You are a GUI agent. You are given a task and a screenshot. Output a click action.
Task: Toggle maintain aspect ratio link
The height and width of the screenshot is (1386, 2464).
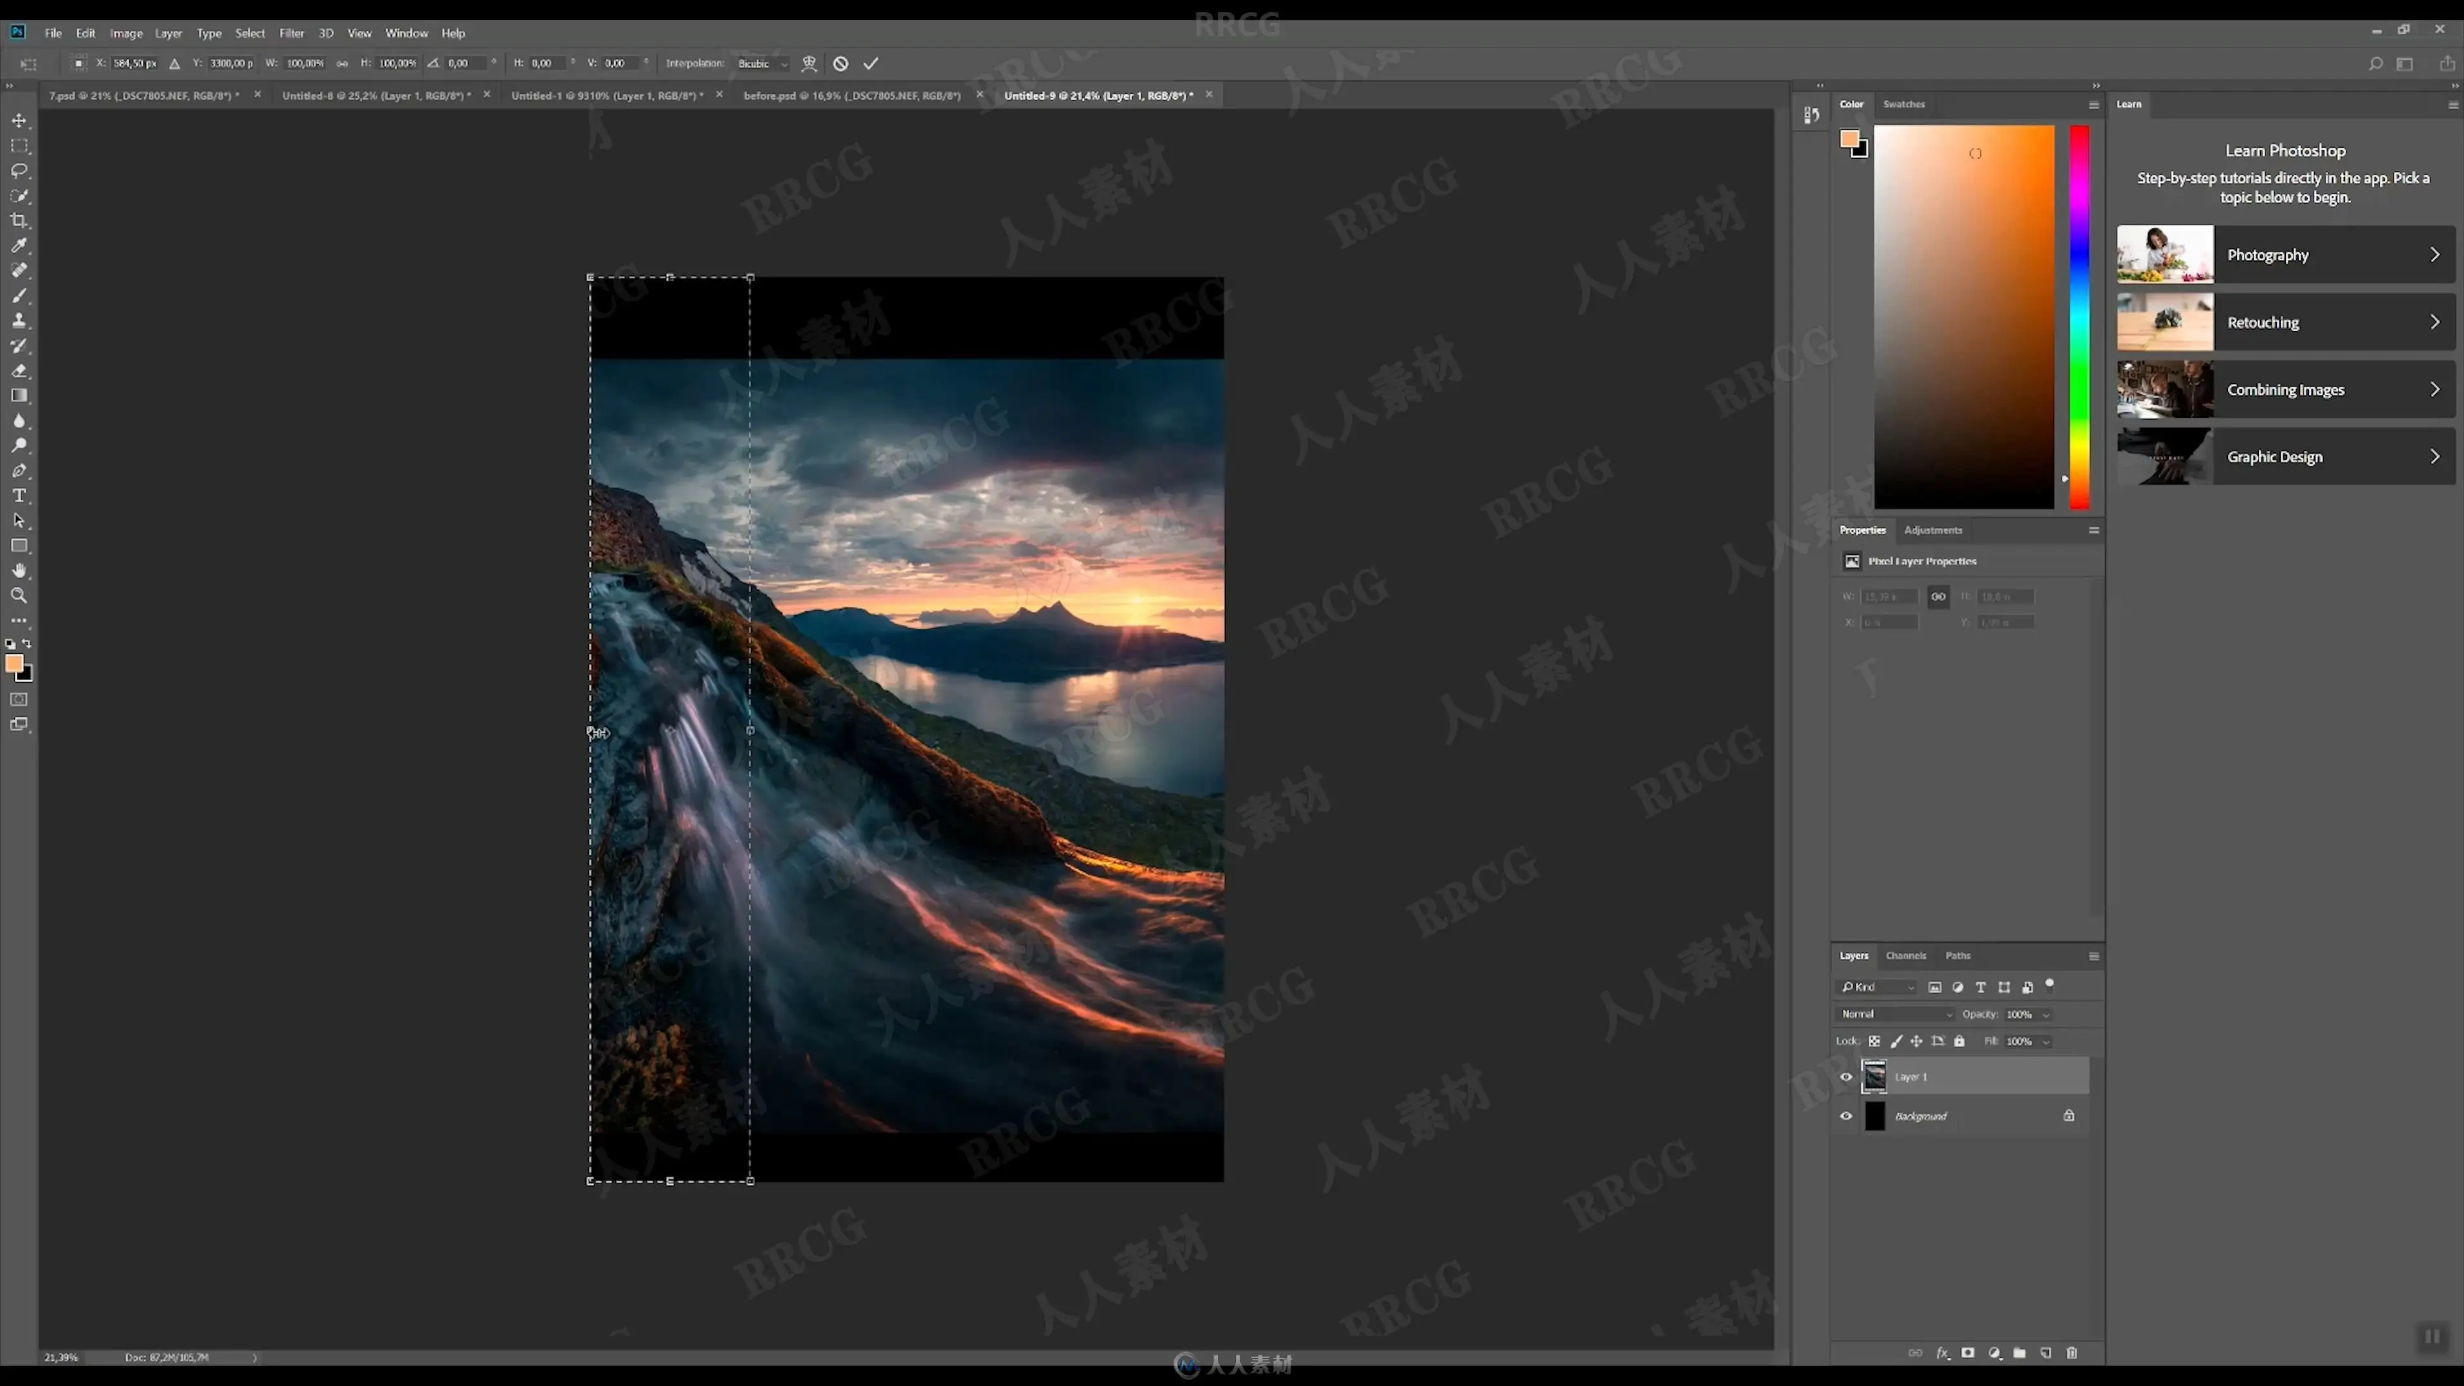click(x=341, y=63)
